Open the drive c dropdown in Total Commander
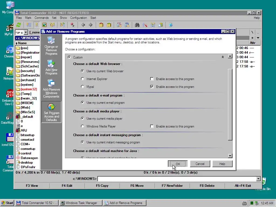This screenshot has height=207, width=276. click(26, 32)
